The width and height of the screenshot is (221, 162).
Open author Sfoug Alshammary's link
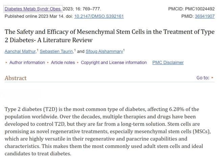[104, 52]
